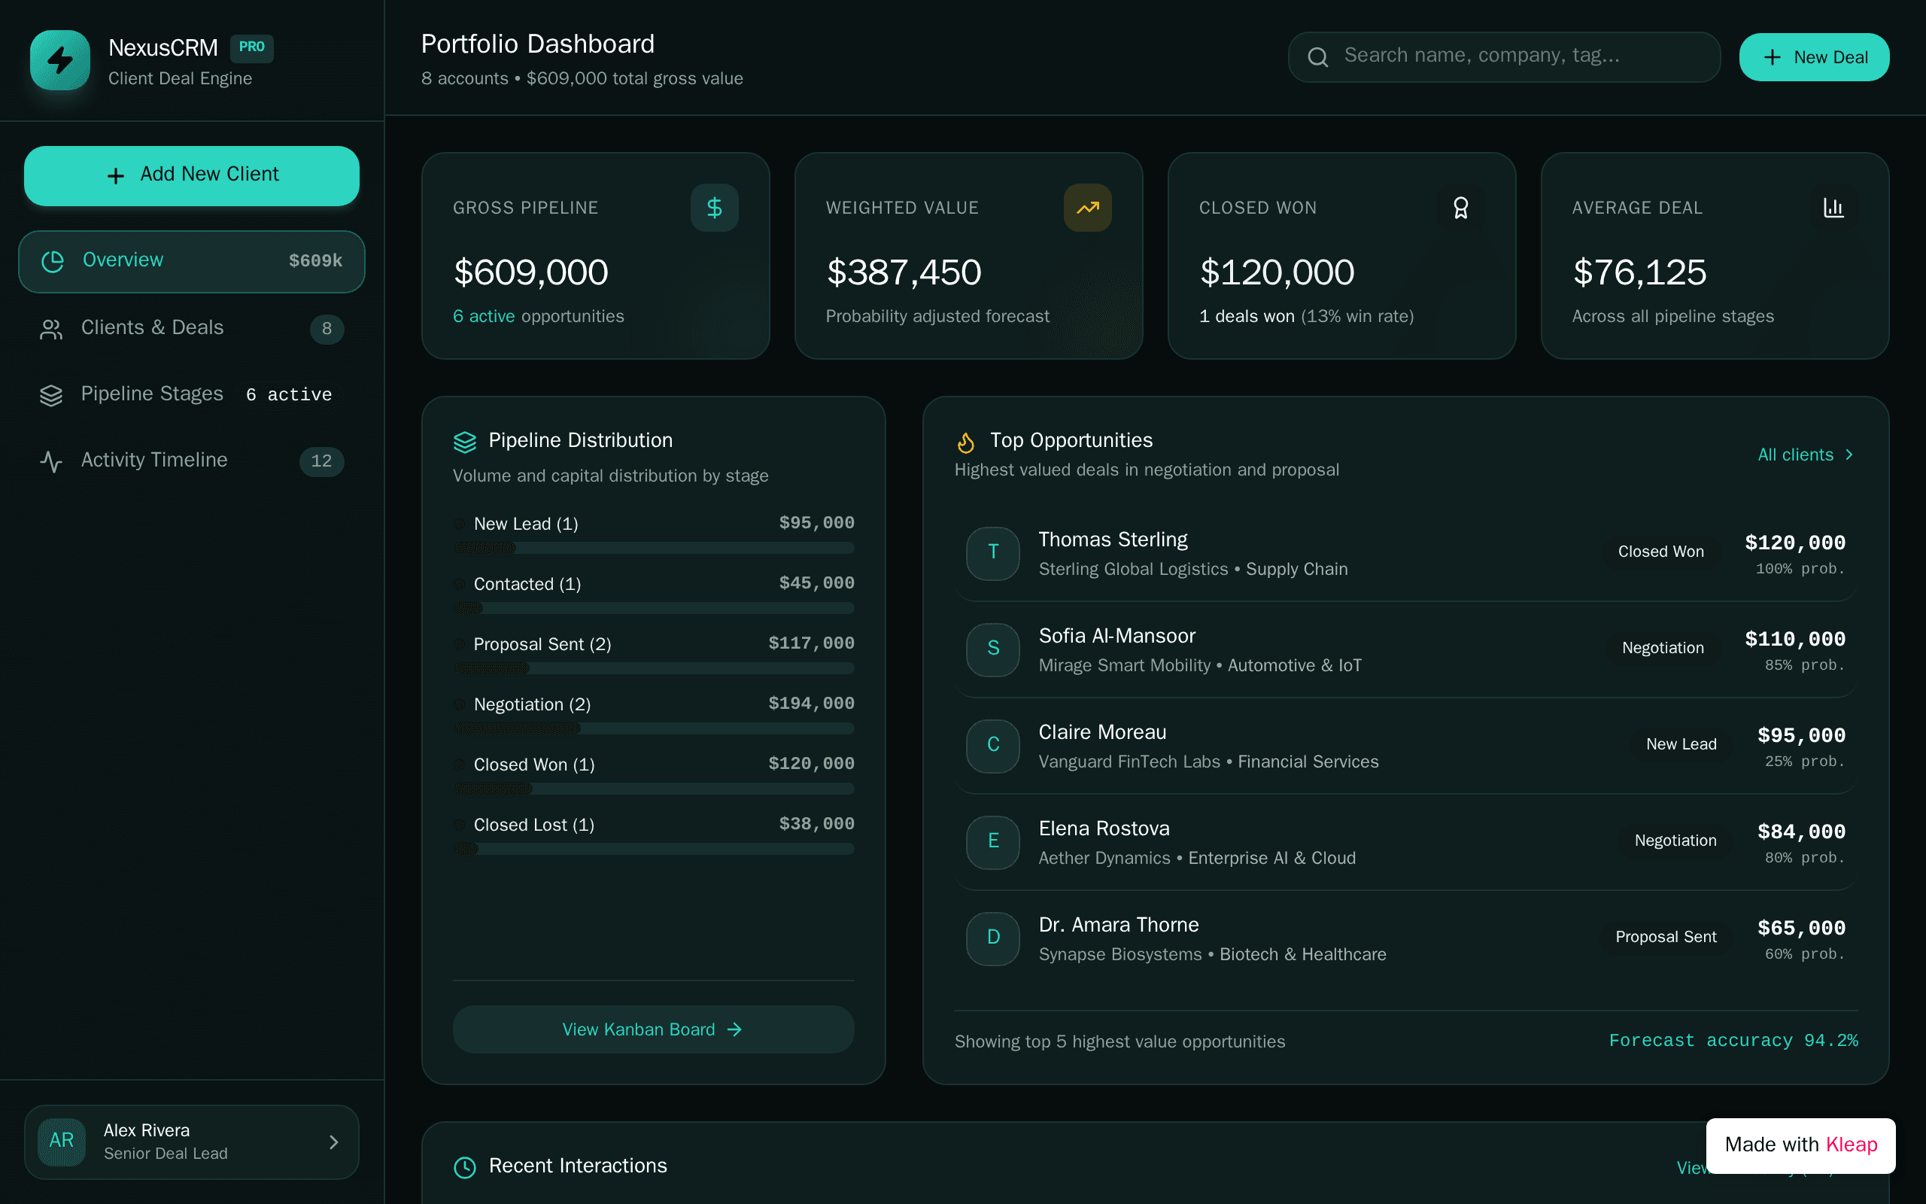
Task: Click Sofia Al-Mansoor's S avatar
Action: (993, 649)
